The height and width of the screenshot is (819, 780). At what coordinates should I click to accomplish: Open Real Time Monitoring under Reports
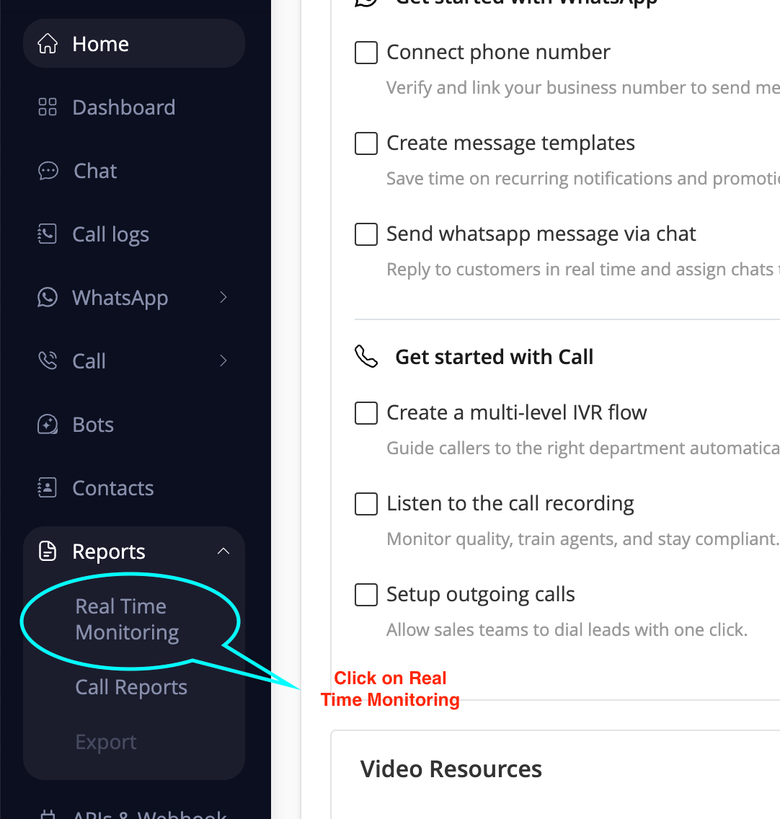pos(127,619)
